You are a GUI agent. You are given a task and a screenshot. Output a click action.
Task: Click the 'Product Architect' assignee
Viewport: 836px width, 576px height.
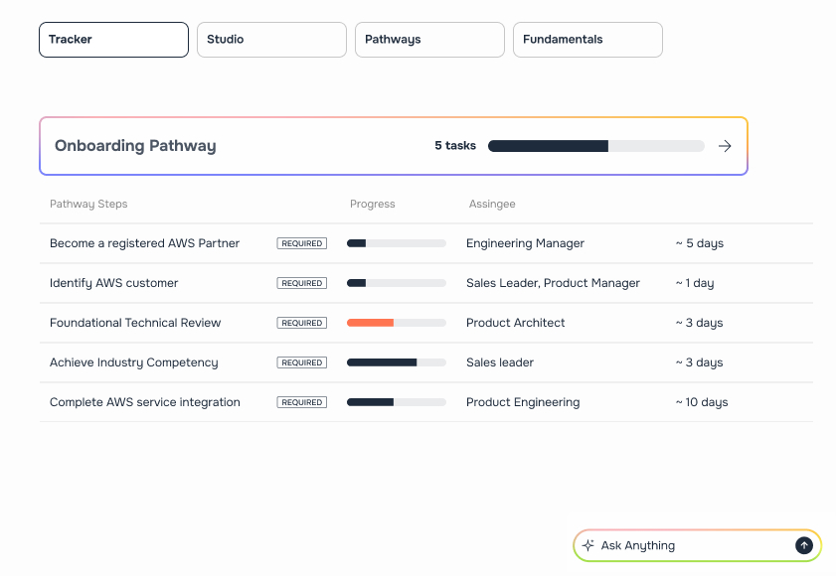516,323
